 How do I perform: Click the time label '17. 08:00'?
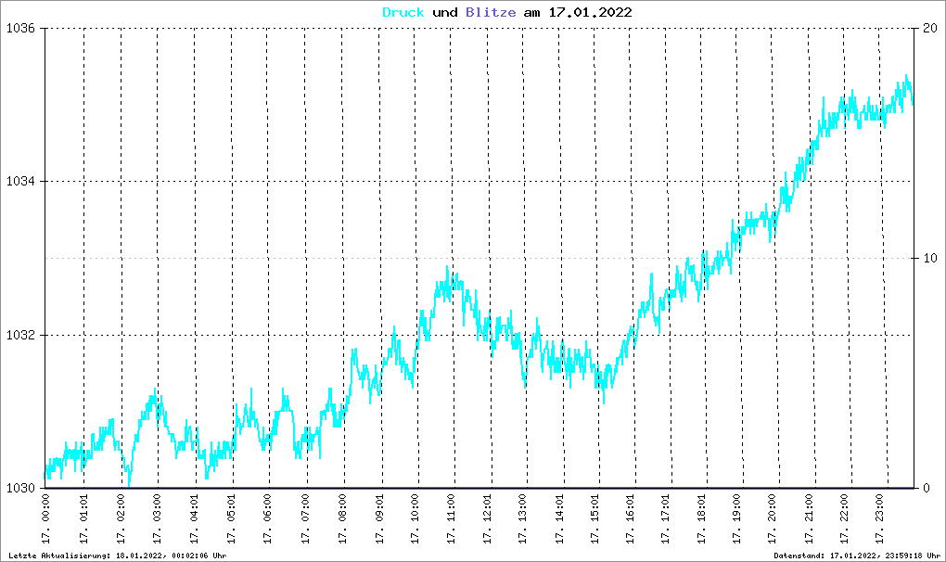[x=342, y=519]
